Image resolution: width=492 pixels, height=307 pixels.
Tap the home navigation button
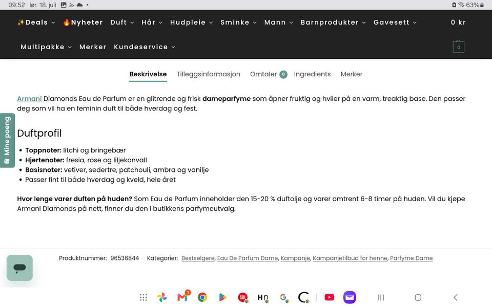pyautogui.click(x=418, y=297)
